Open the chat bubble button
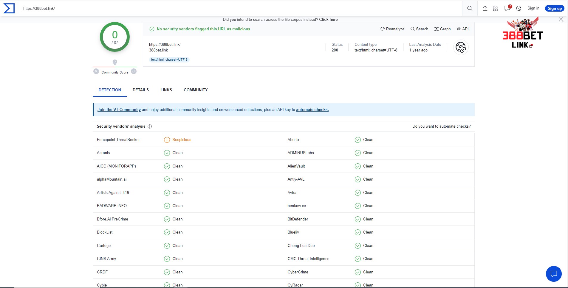Image resolution: width=568 pixels, height=288 pixels. click(x=554, y=274)
